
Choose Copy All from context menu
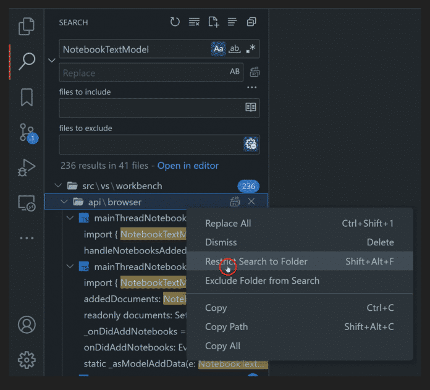(300, 346)
